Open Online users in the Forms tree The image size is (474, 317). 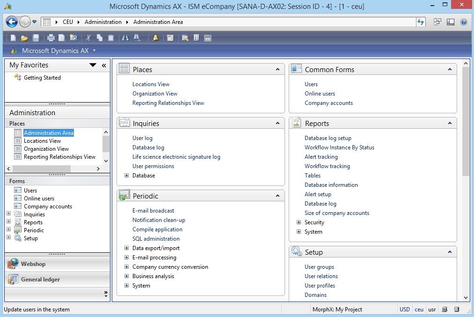pyautogui.click(x=39, y=199)
